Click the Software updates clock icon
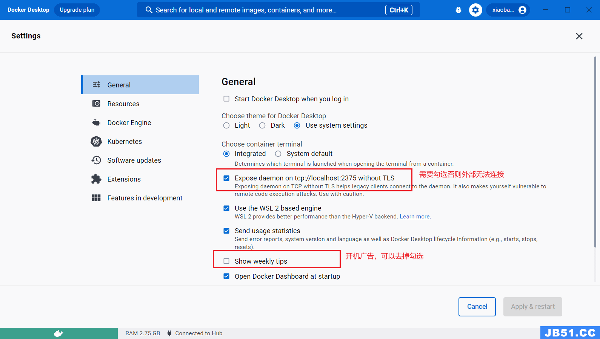This screenshot has width=600, height=339. (x=96, y=160)
